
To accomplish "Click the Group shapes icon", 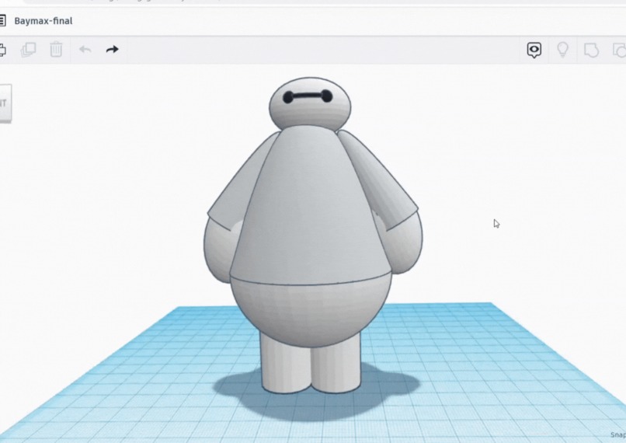I will pyautogui.click(x=591, y=51).
